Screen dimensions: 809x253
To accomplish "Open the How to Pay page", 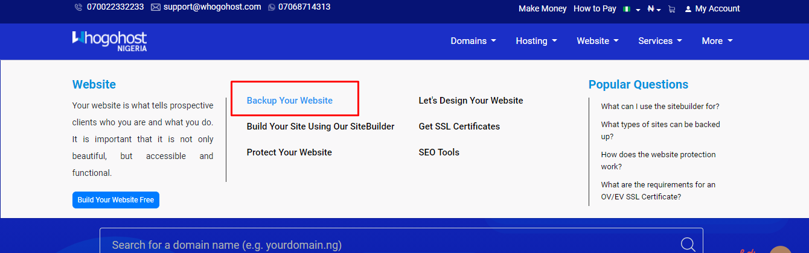I will click(595, 8).
